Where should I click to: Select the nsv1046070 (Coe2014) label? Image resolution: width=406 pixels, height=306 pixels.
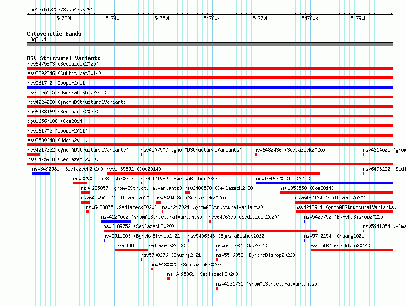tap(283, 178)
